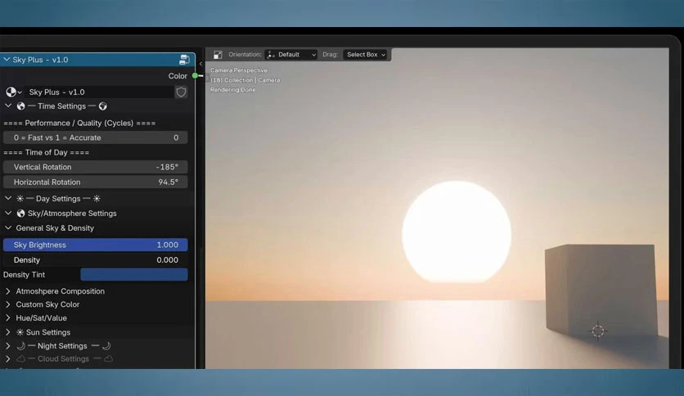Click the 'Rendering Done' status text

point(233,90)
